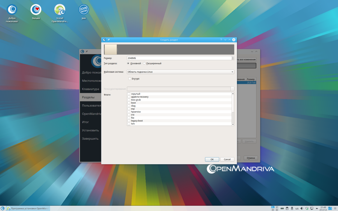338x211 pixels.
Task: Pin the Создать раздел dialog on all desktops
Action: point(109,40)
